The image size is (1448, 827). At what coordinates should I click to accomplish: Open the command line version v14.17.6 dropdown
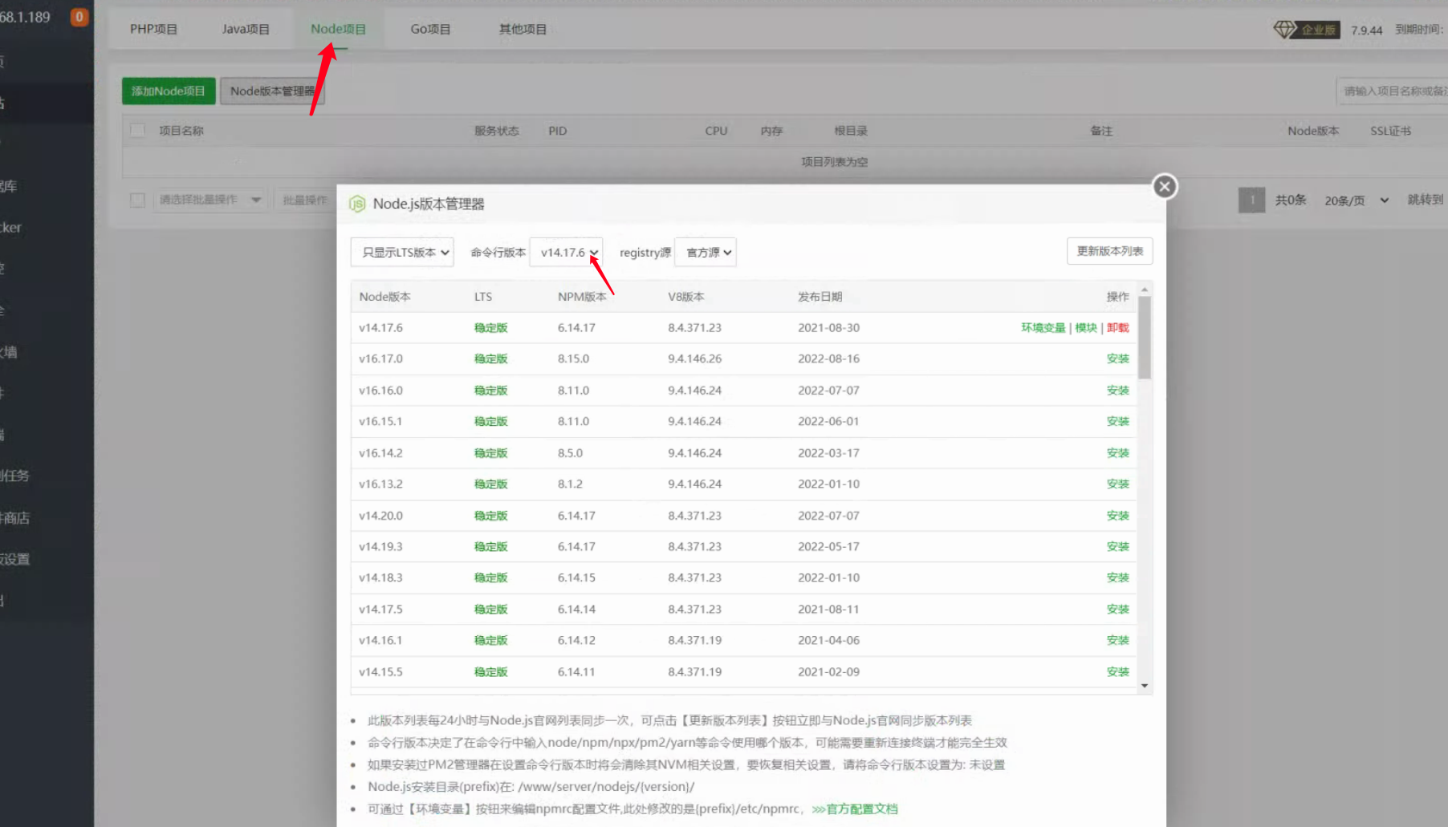(566, 253)
